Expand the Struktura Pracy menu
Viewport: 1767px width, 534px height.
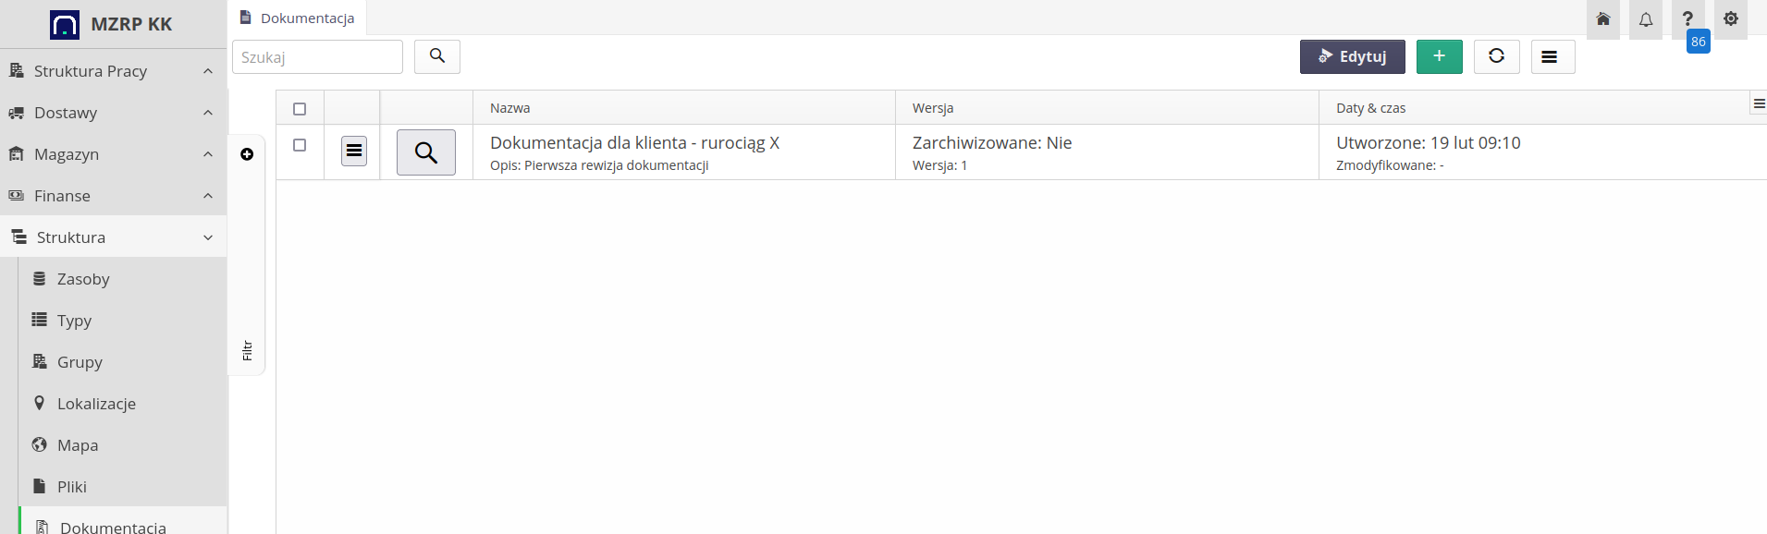(113, 71)
